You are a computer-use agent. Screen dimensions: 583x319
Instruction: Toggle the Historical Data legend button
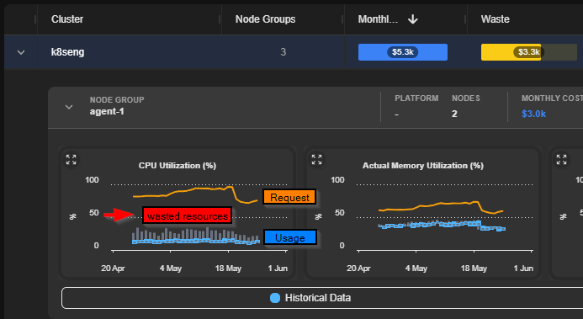tap(322, 298)
